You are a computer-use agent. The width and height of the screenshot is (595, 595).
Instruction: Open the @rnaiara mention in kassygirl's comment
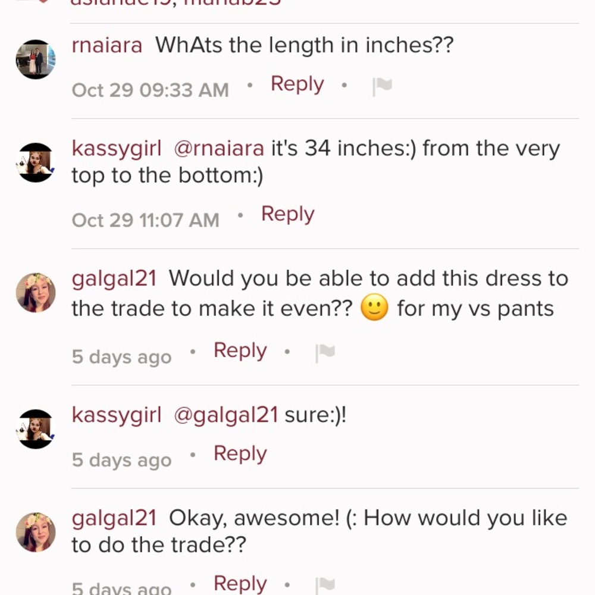(x=218, y=148)
